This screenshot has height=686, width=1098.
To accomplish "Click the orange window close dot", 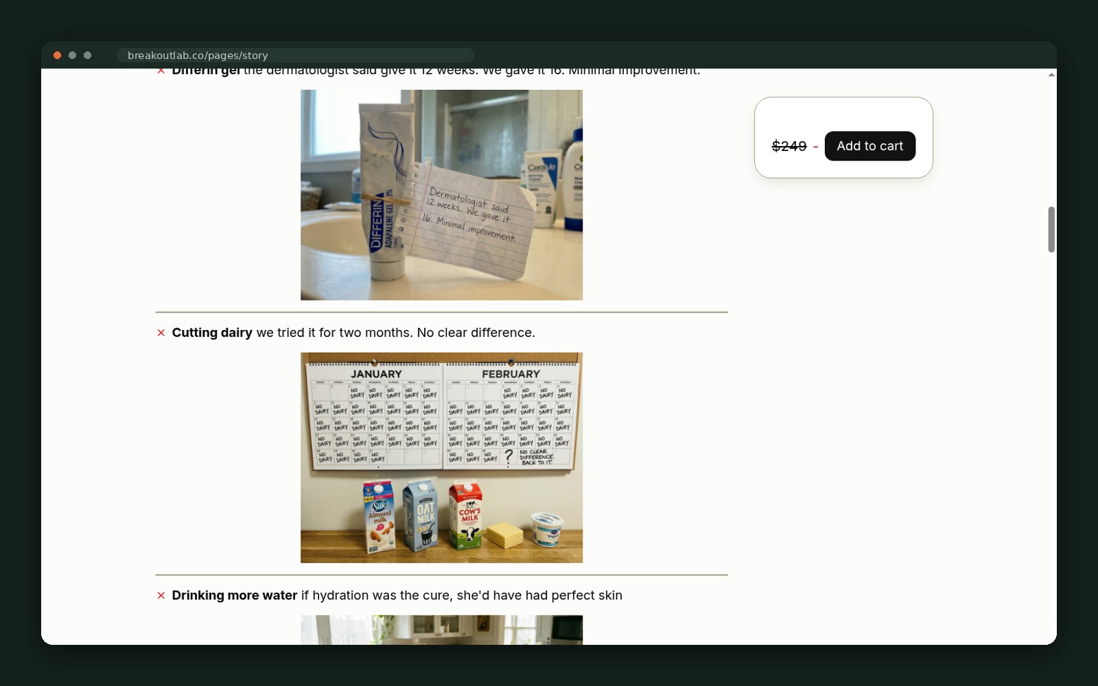I will click(58, 56).
